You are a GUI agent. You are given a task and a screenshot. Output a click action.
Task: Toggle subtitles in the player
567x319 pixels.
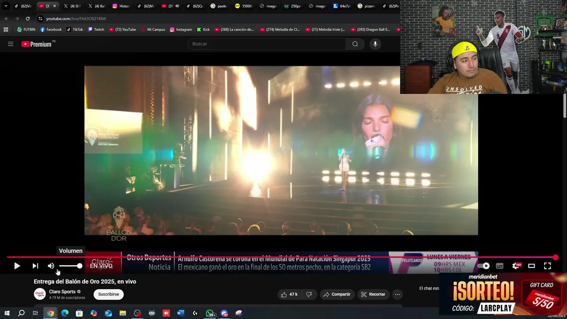[x=500, y=266]
